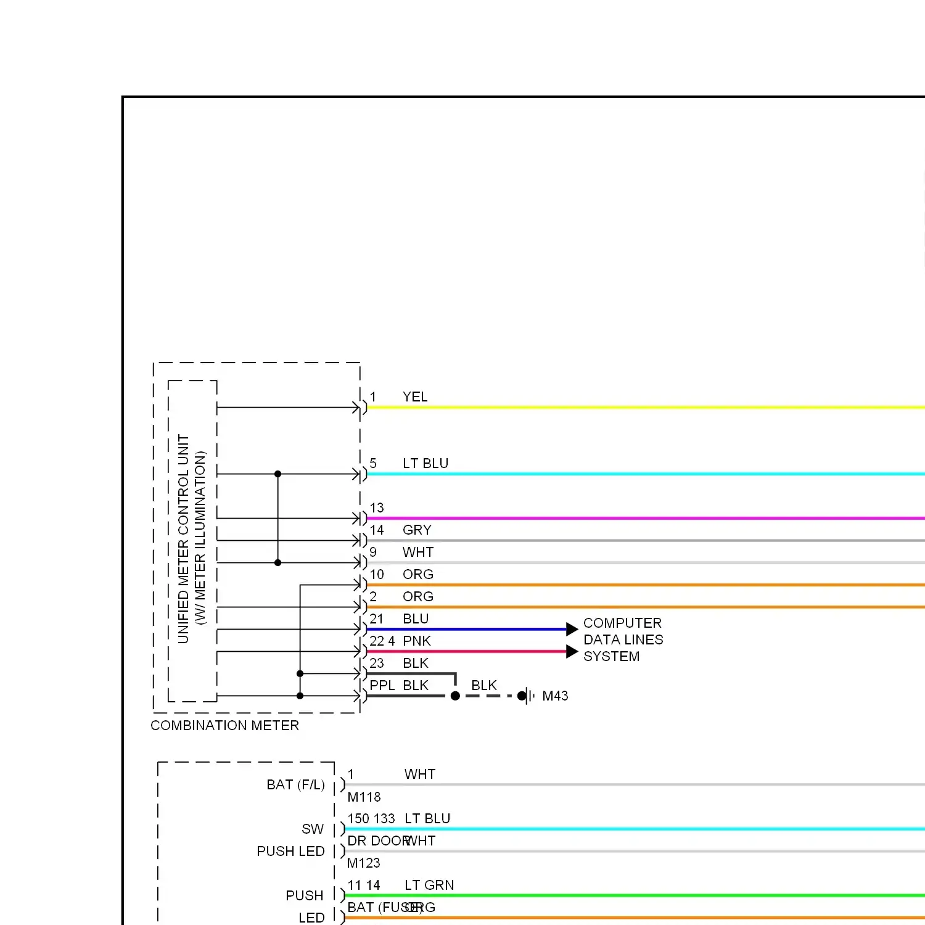This screenshot has height=925, width=925.
Task: Select the BLU wire label at pin 21
Action: tap(416, 619)
